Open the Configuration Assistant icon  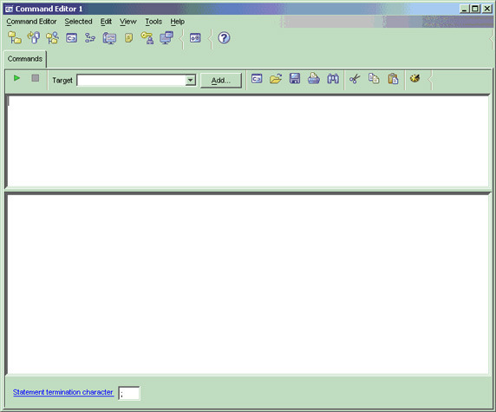pyautogui.click(x=166, y=38)
